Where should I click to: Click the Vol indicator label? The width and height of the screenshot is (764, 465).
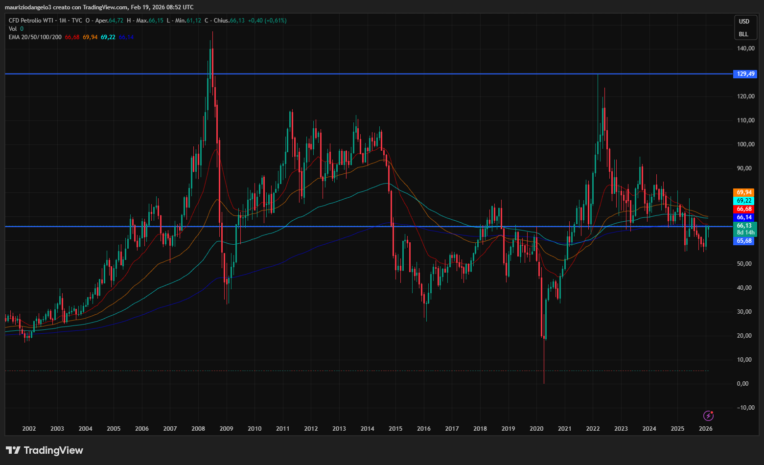tap(13, 29)
